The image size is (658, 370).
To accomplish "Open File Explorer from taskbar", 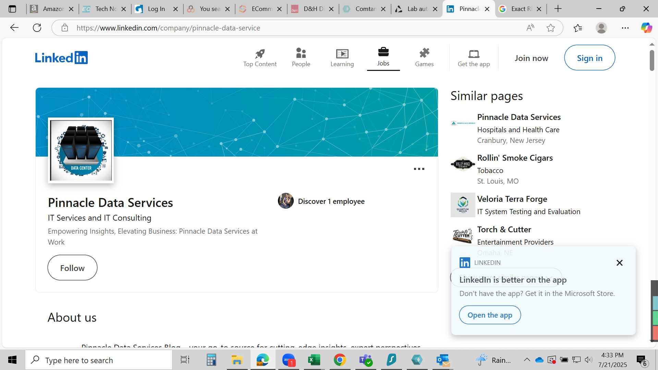I will [237, 360].
